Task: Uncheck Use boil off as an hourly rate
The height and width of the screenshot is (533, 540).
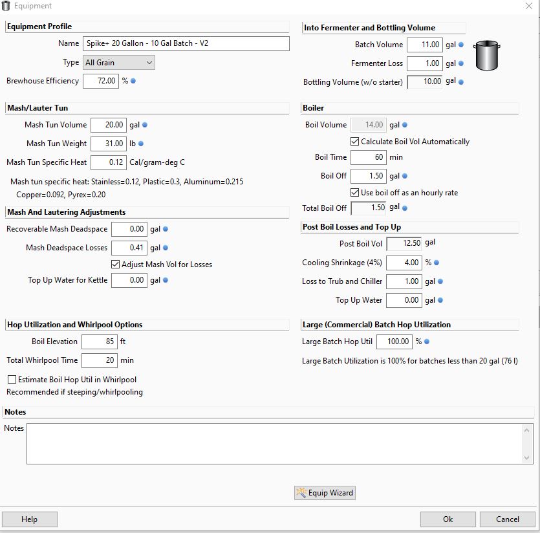Action: [x=354, y=193]
